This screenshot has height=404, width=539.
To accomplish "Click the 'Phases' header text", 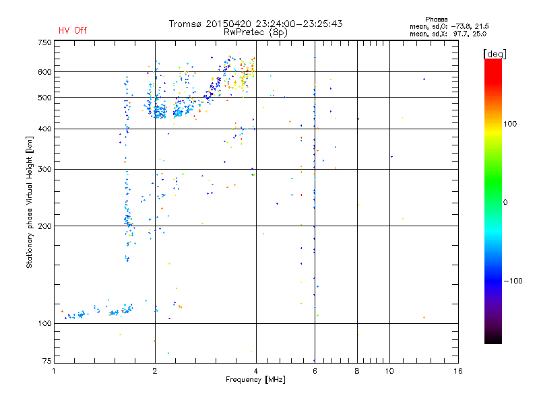I will point(436,20).
